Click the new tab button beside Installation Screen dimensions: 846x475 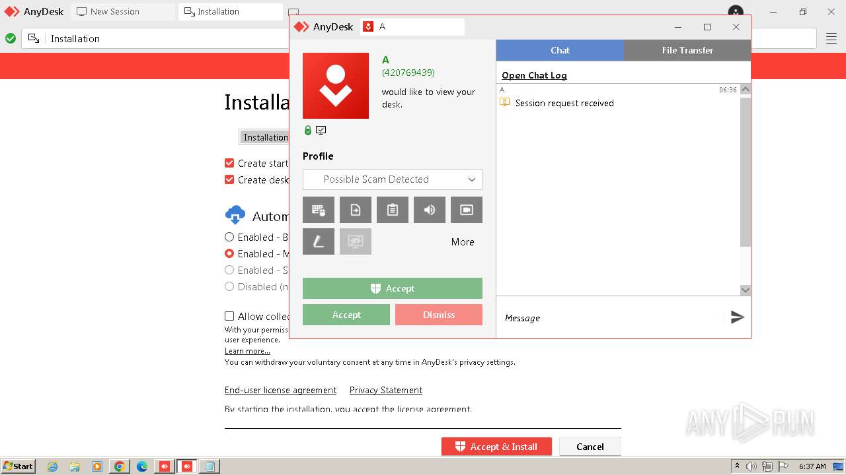coord(293,11)
